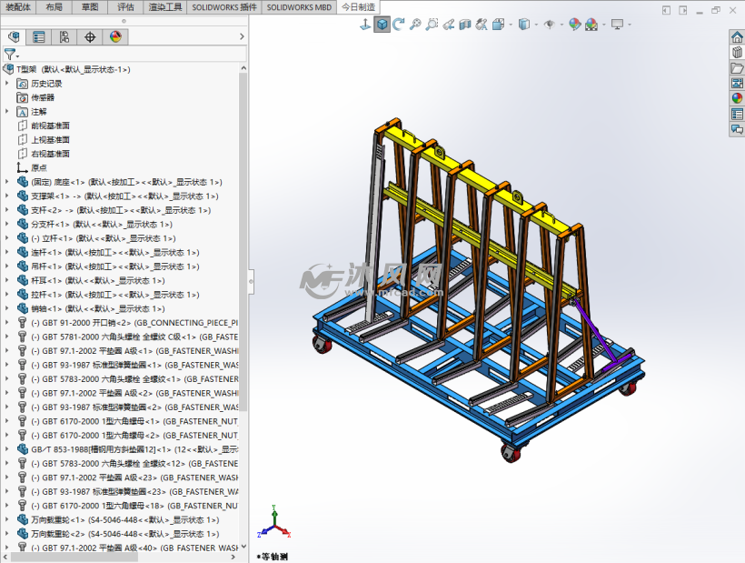Open the ConfigurationManager tab
Image resolution: width=745 pixels, height=563 pixels.
[x=64, y=37]
